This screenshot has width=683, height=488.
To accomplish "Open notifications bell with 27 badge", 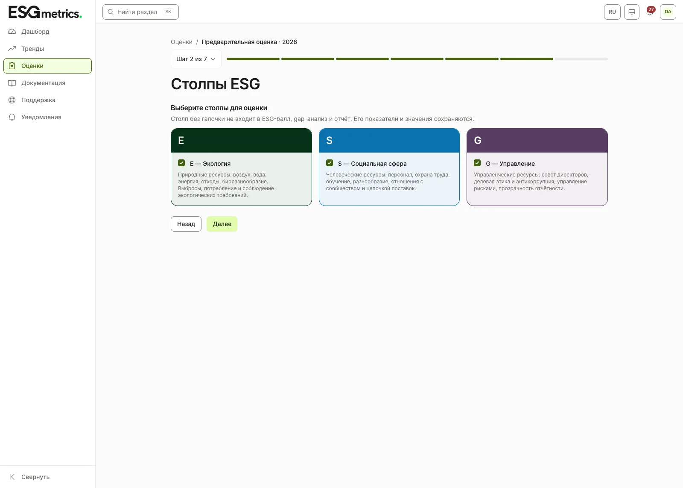I will [x=650, y=12].
